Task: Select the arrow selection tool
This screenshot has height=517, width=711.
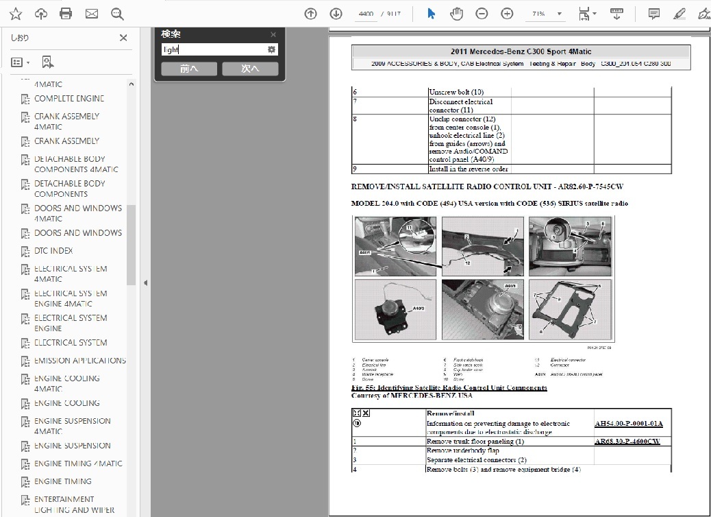Action: coord(432,14)
